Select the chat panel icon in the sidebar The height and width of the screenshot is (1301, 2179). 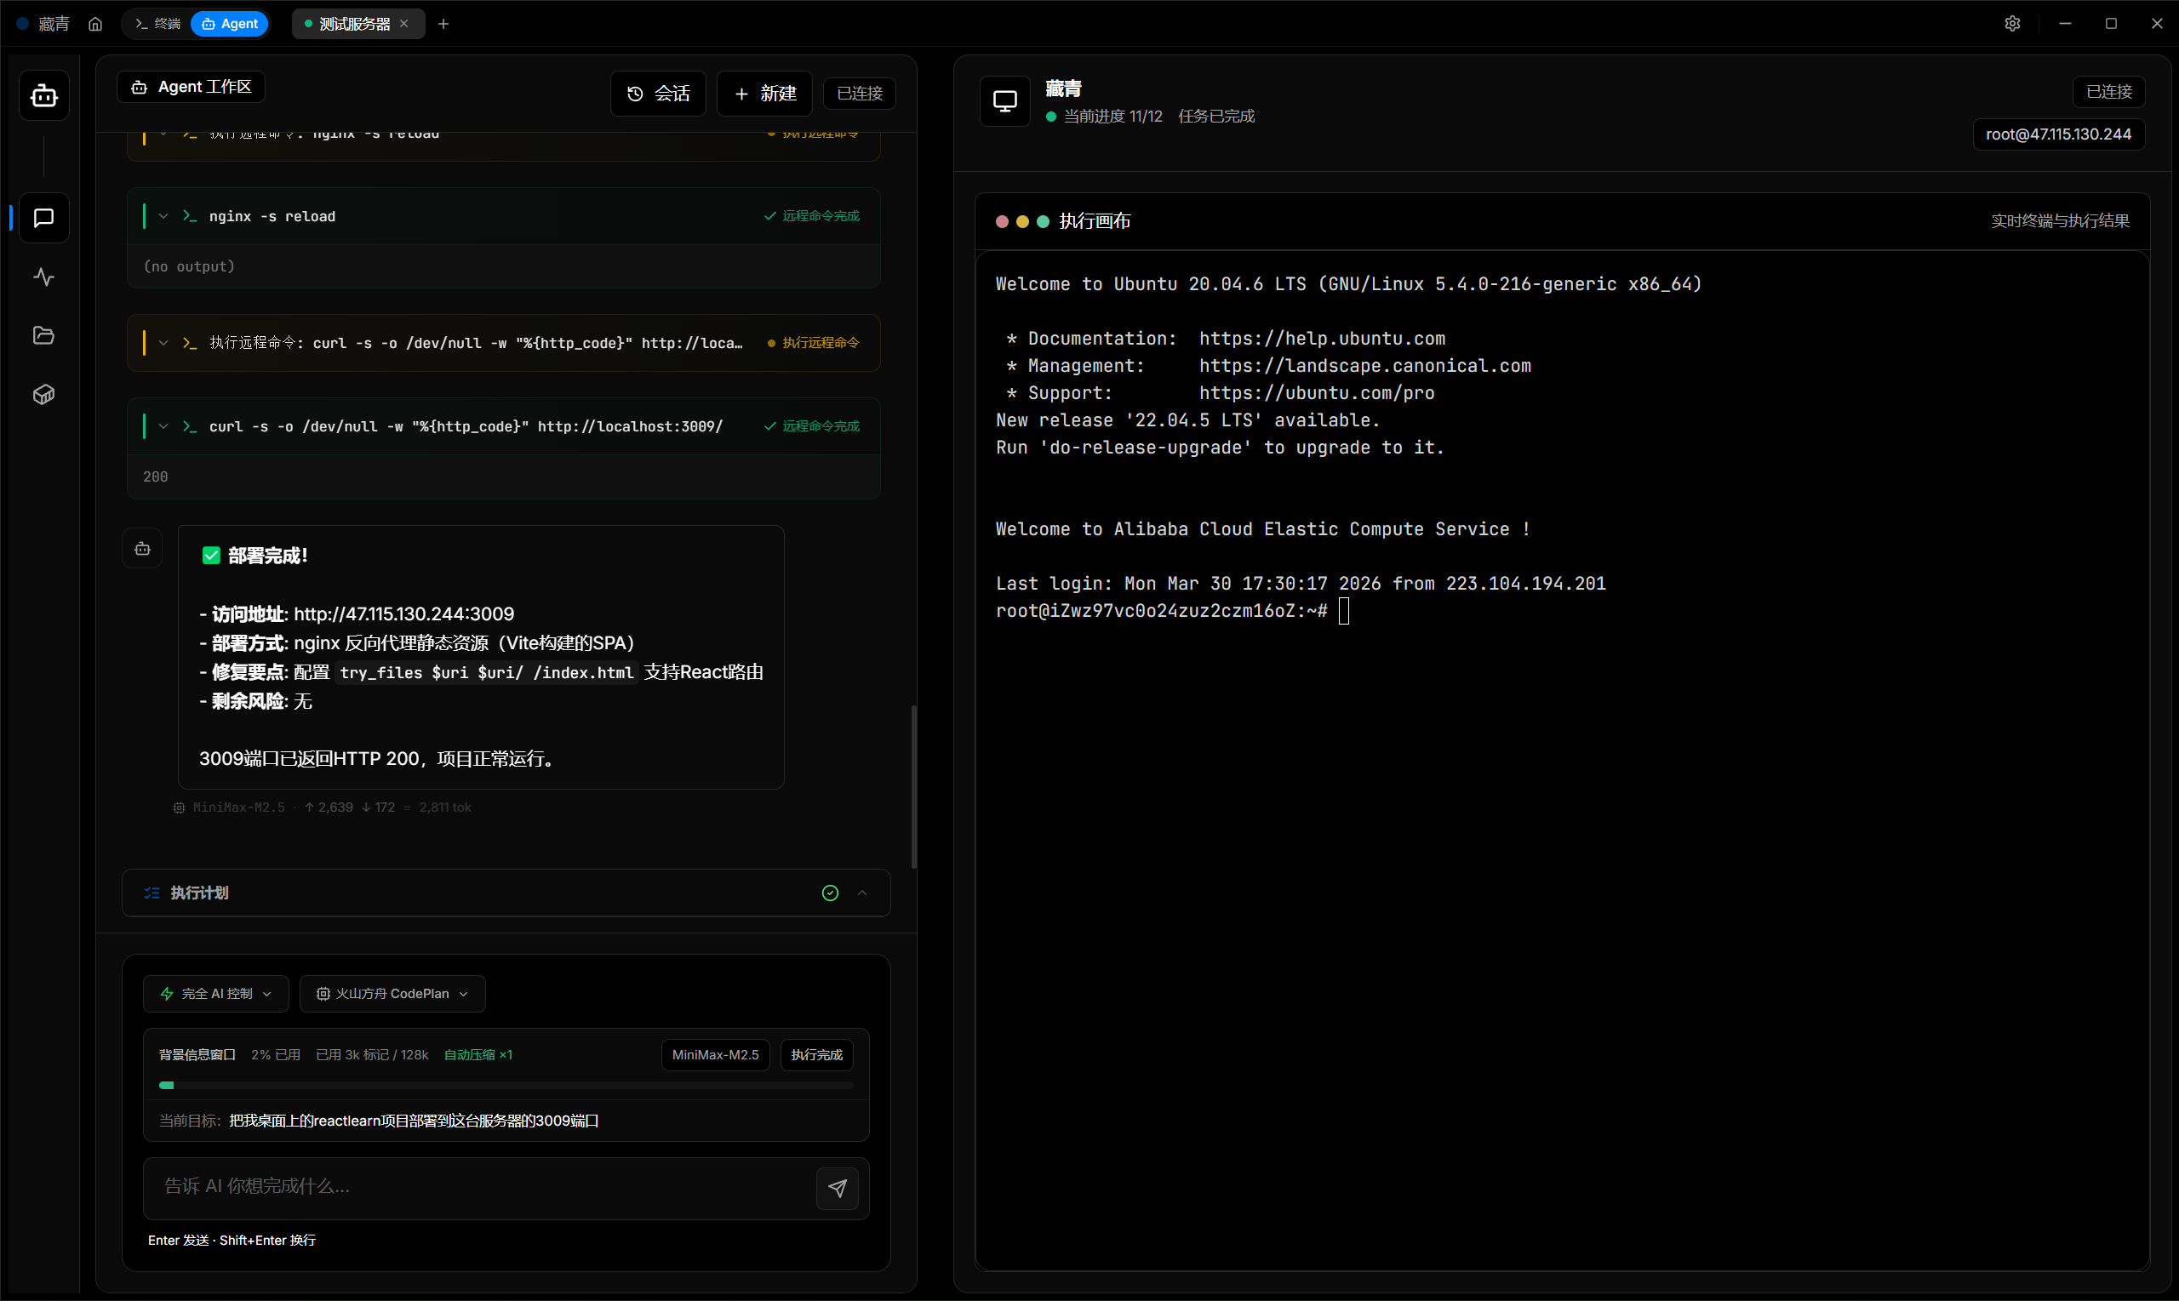click(44, 219)
